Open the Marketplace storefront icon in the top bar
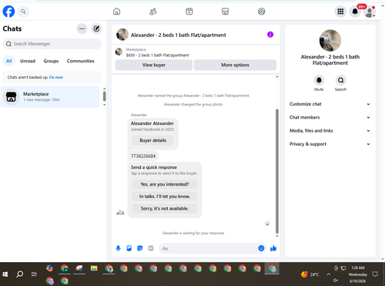This screenshot has height=286, width=385. (x=225, y=12)
